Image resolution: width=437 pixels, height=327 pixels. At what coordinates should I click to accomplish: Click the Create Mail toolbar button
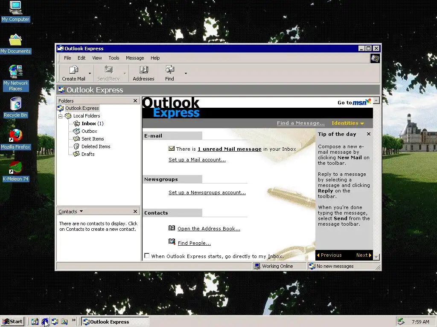pos(73,73)
